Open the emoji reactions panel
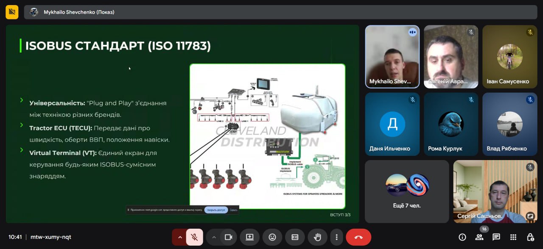Viewport: 543px width, 249px height. [x=272, y=237]
